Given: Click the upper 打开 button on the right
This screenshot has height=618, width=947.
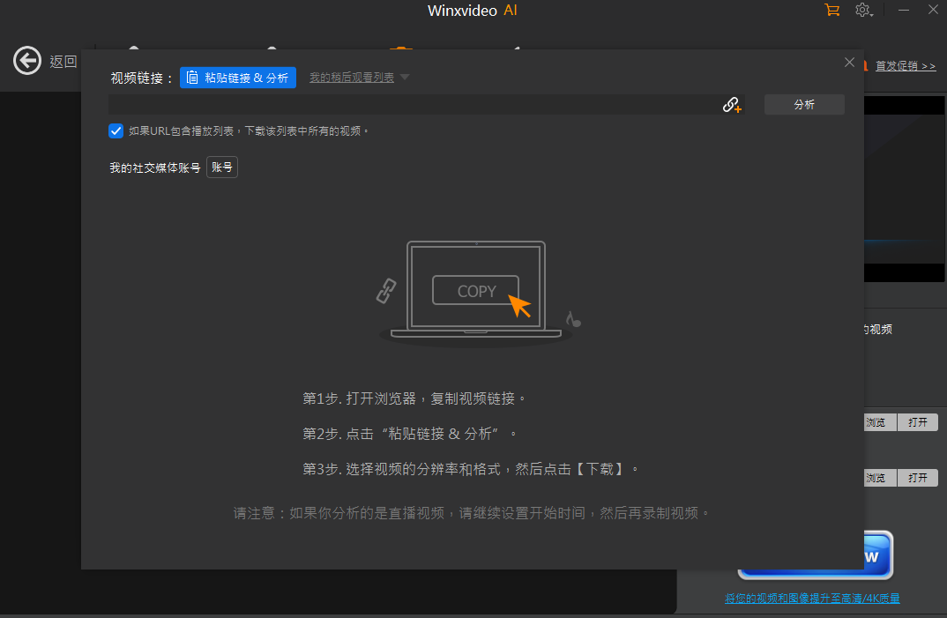Looking at the screenshot, I should pyautogui.click(x=917, y=422).
